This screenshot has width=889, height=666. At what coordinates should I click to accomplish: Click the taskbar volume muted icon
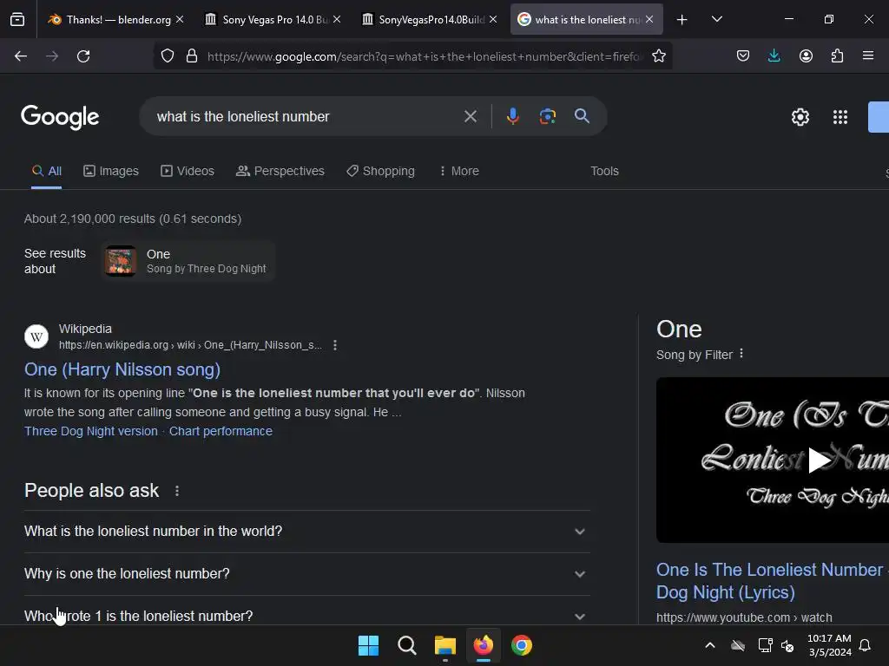(787, 645)
